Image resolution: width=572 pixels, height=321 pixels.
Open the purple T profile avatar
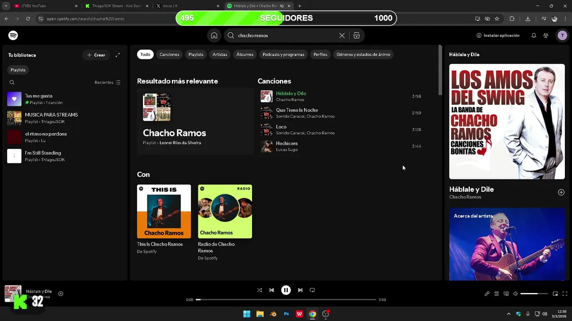tap(562, 35)
